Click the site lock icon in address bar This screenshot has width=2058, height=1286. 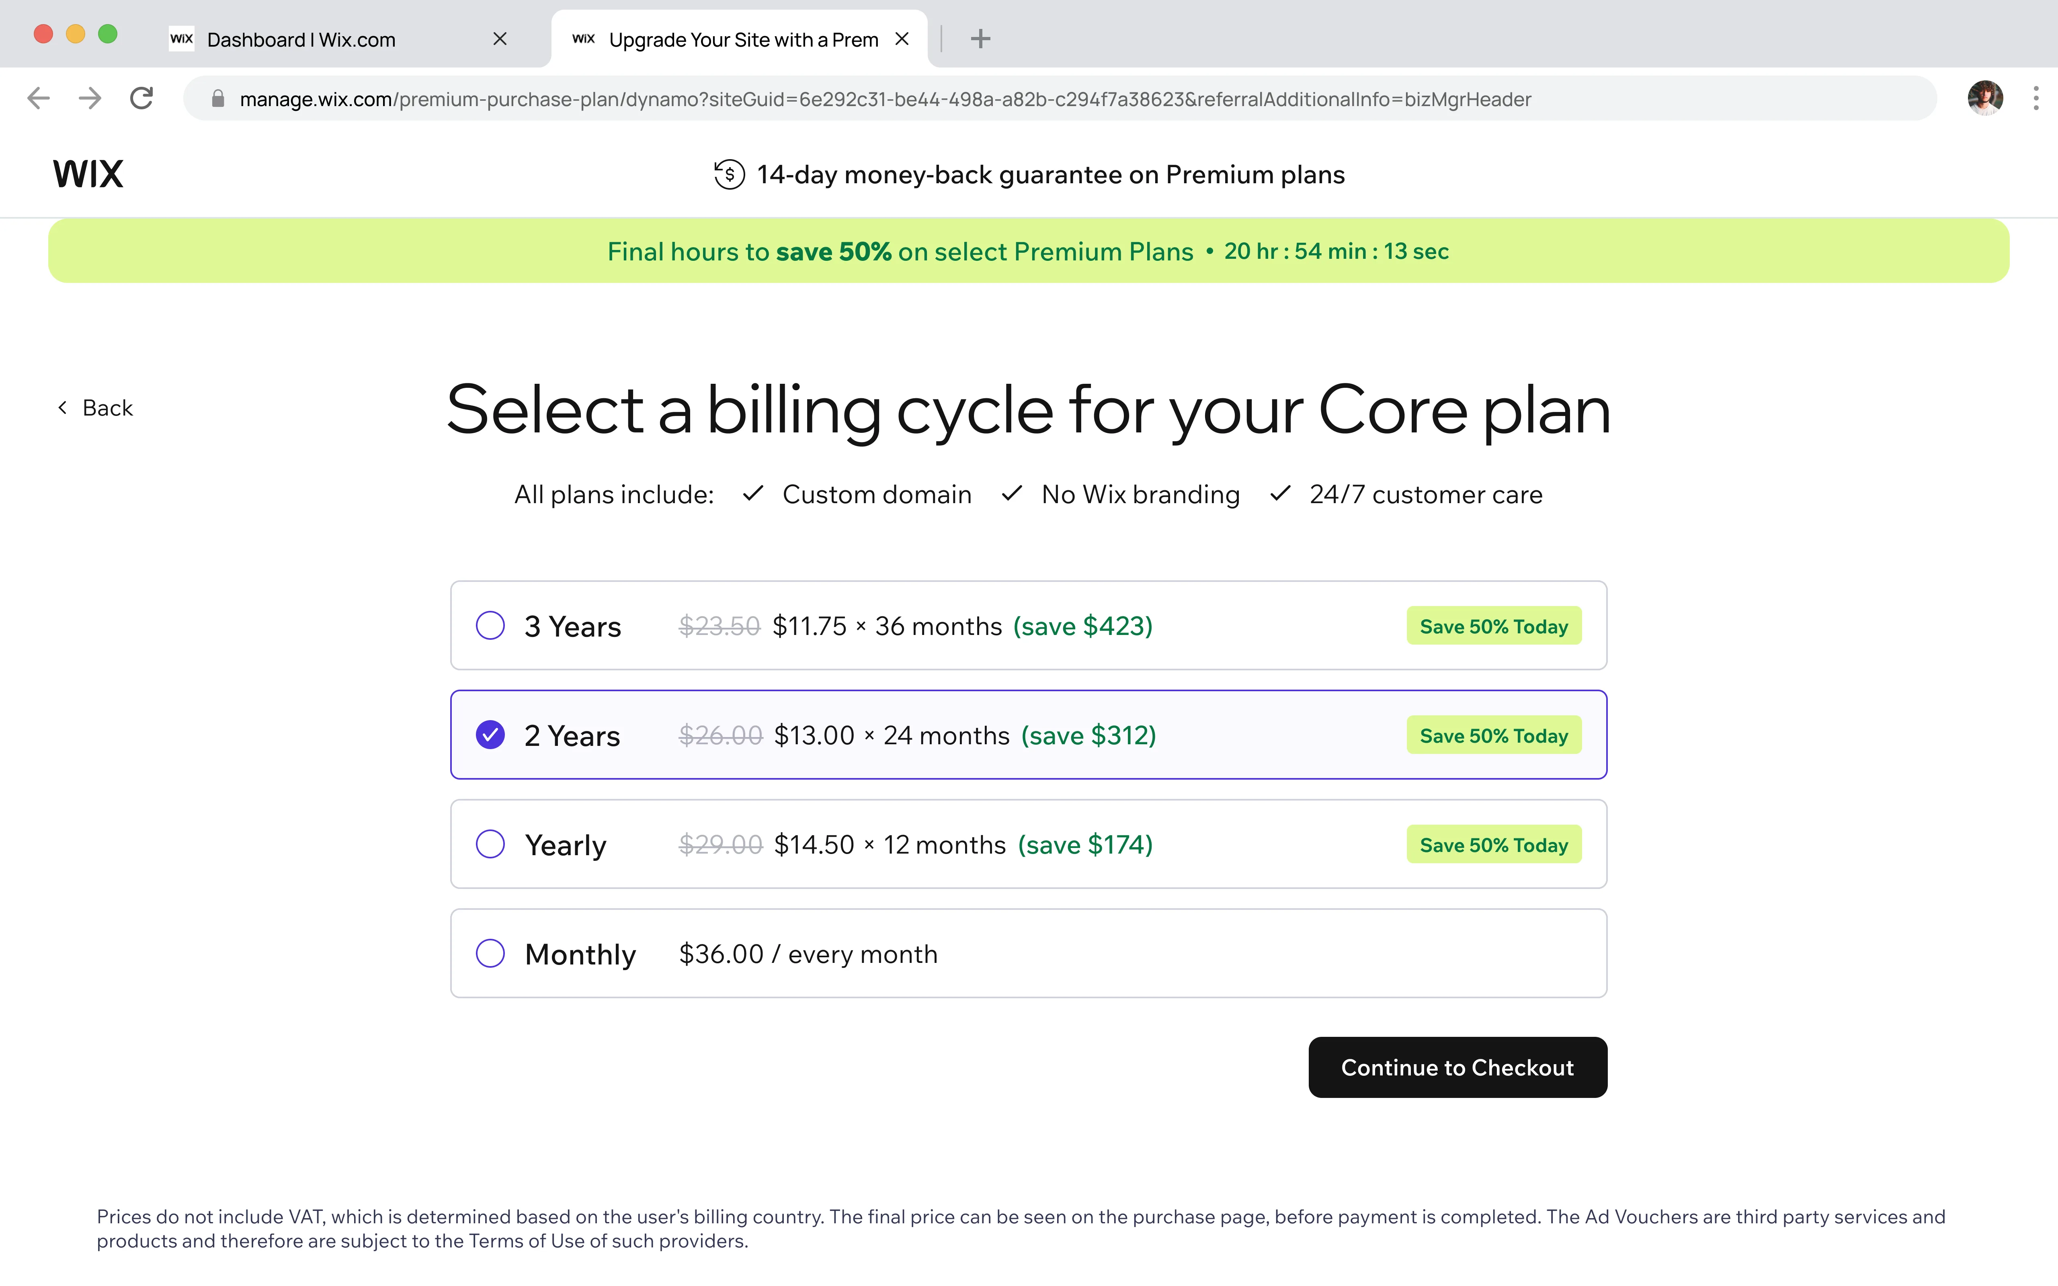pyautogui.click(x=218, y=100)
